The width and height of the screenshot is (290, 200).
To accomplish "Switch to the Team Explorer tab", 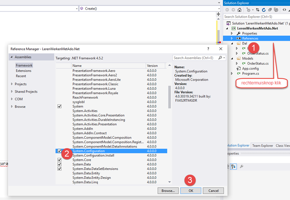I will tap(263, 146).
